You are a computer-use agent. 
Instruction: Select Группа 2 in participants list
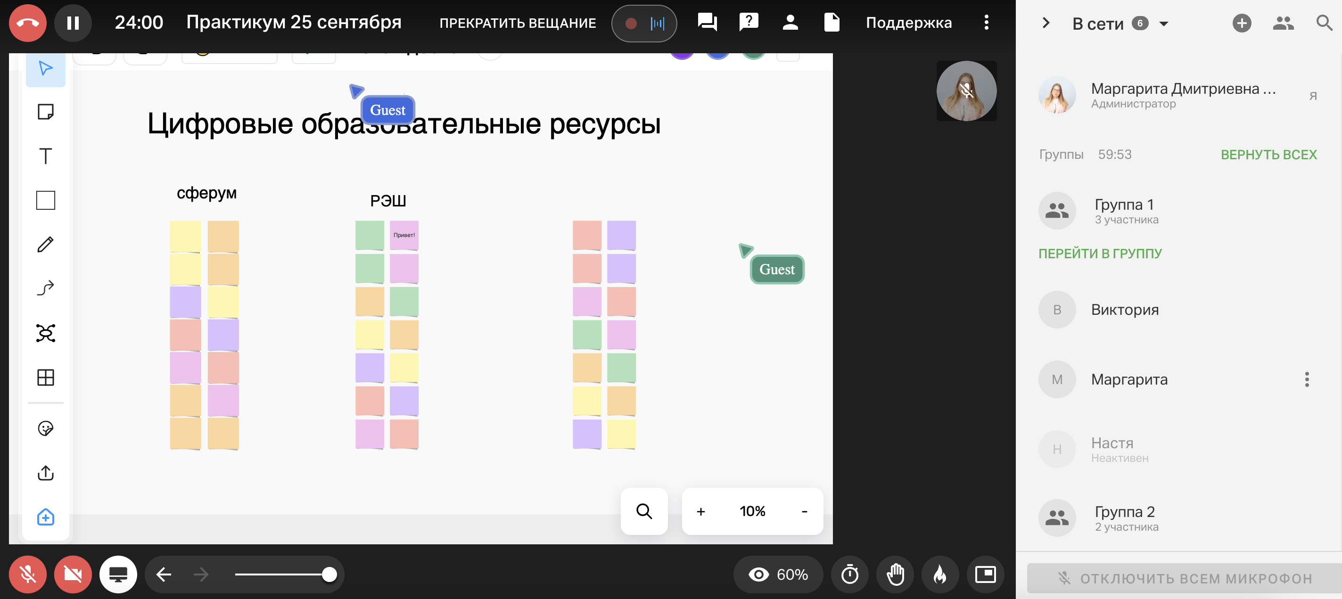click(x=1178, y=518)
